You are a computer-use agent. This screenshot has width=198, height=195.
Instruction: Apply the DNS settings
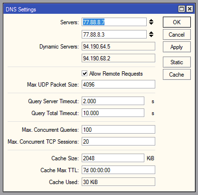pos(177,47)
